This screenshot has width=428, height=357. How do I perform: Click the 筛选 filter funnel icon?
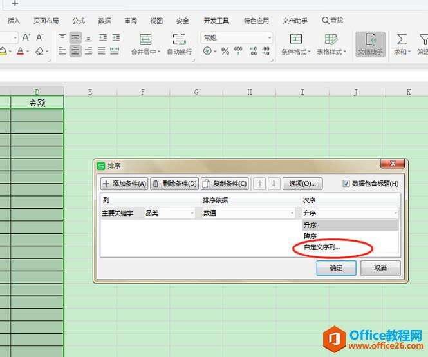click(424, 40)
